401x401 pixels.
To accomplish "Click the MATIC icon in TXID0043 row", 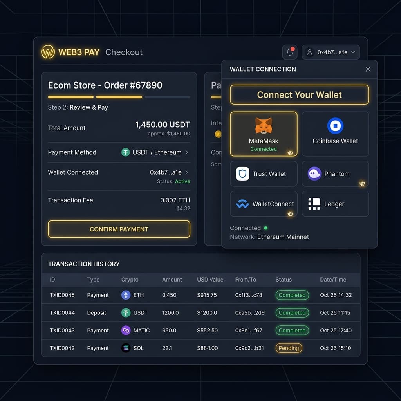I will click(126, 330).
